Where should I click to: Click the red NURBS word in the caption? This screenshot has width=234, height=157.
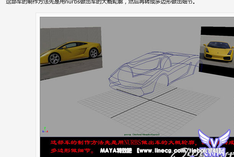pos(133,143)
